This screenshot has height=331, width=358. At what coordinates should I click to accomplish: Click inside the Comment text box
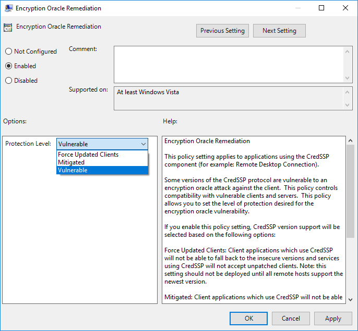pos(229,65)
